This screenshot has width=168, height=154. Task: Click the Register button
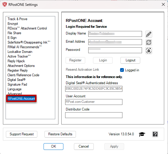click(75, 60)
